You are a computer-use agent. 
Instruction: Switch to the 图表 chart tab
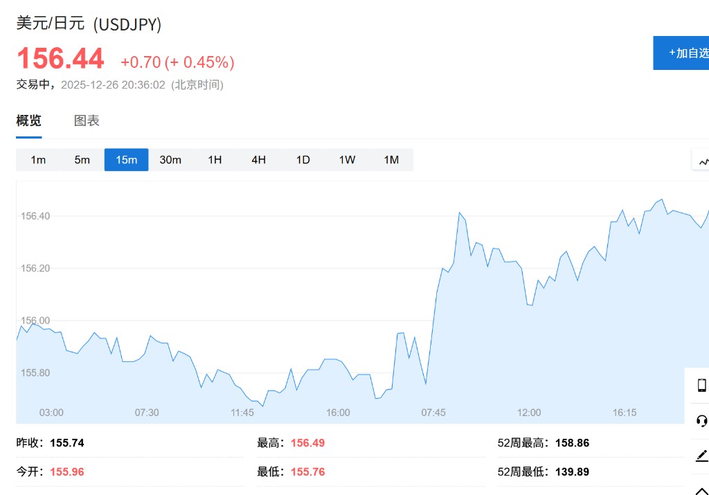(x=87, y=120)
